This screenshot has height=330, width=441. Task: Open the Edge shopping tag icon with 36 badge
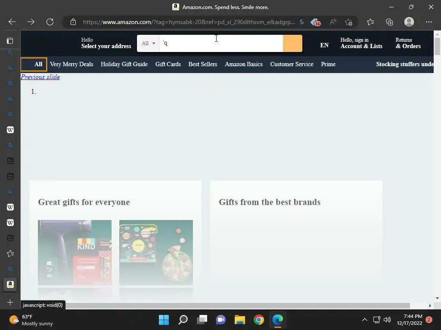[316, 22]
